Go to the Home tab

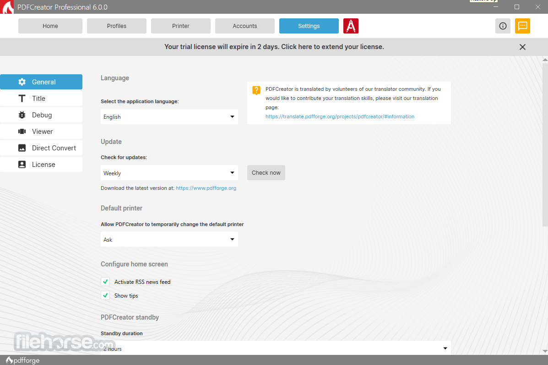click(50, 26)
